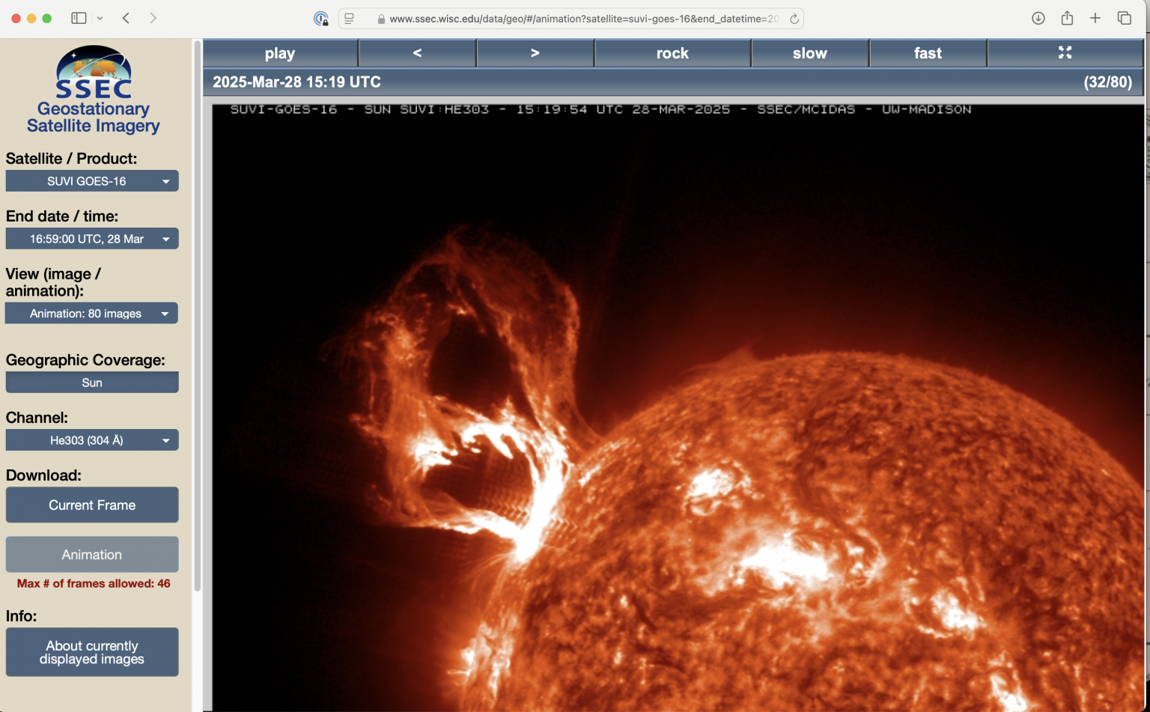
Task: Open the Animation: 80 images dropdown
Action: point(92,314)
